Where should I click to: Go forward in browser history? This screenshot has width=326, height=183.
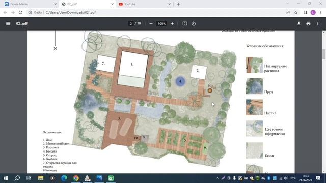(13, 12)
